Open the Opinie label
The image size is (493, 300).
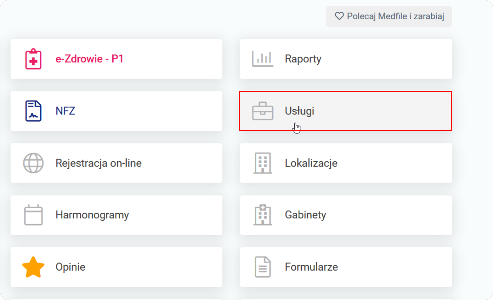coord(71,267)
